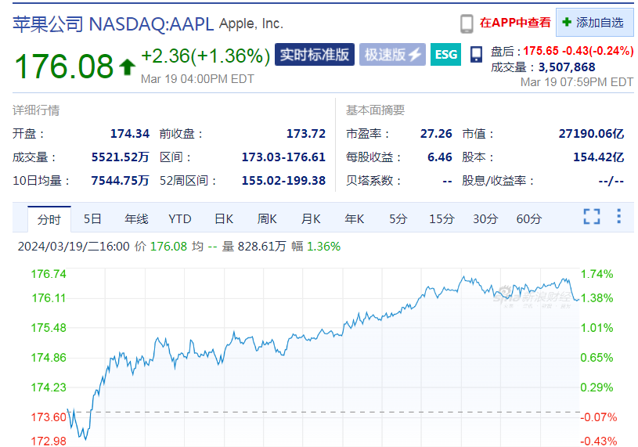Screen dimensions: 638x447
Task: Click the phone icon beside 在APP中查看
Action: (x=467, y=23)
